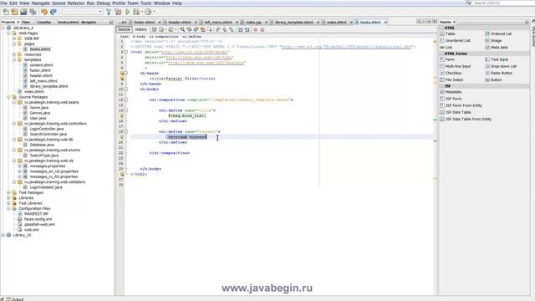The width and height of the screenshot is (535, 301).
Task: Open LoginController.java in the tree
Action: pyautogui.click(x=47, y=129)
